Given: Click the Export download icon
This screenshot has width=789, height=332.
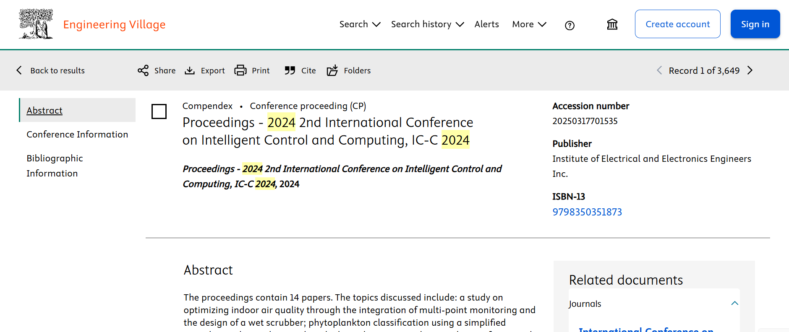Looking at the screenshot, I should pyautogui.click(x=190, y=70).
